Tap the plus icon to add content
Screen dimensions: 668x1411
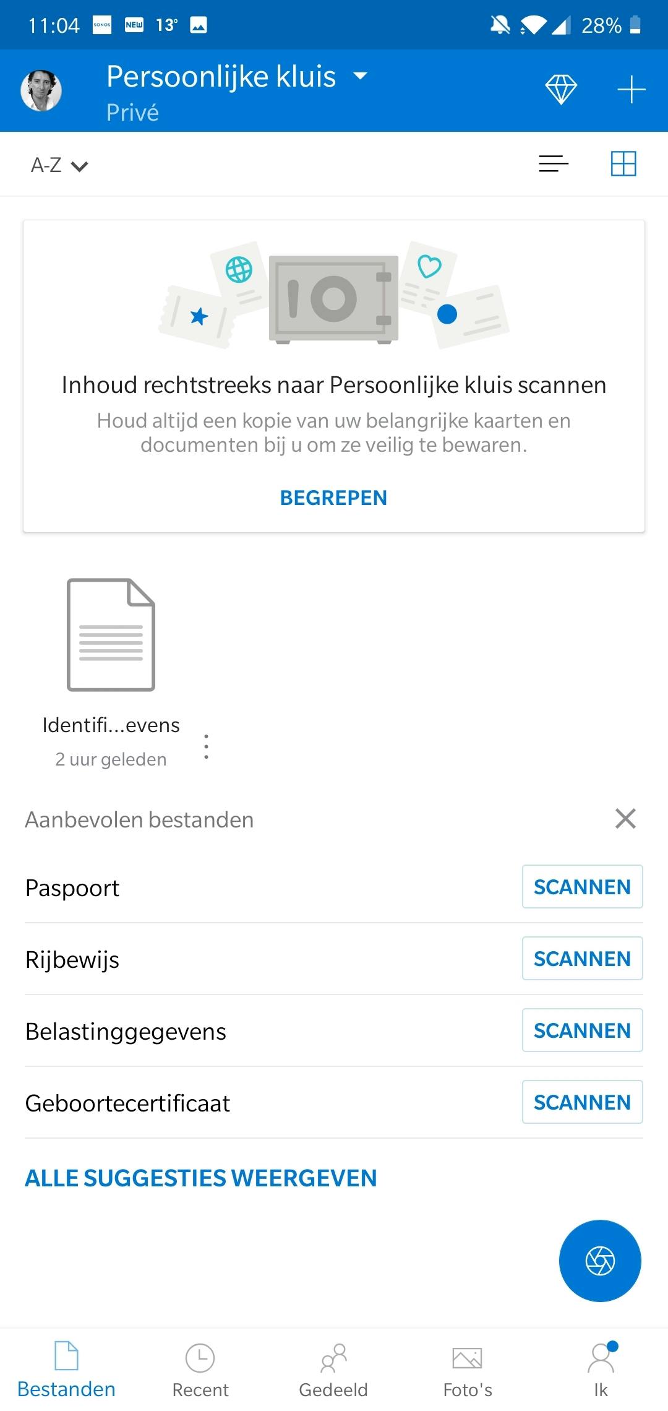pyautogui.click(x=631, y=90)
